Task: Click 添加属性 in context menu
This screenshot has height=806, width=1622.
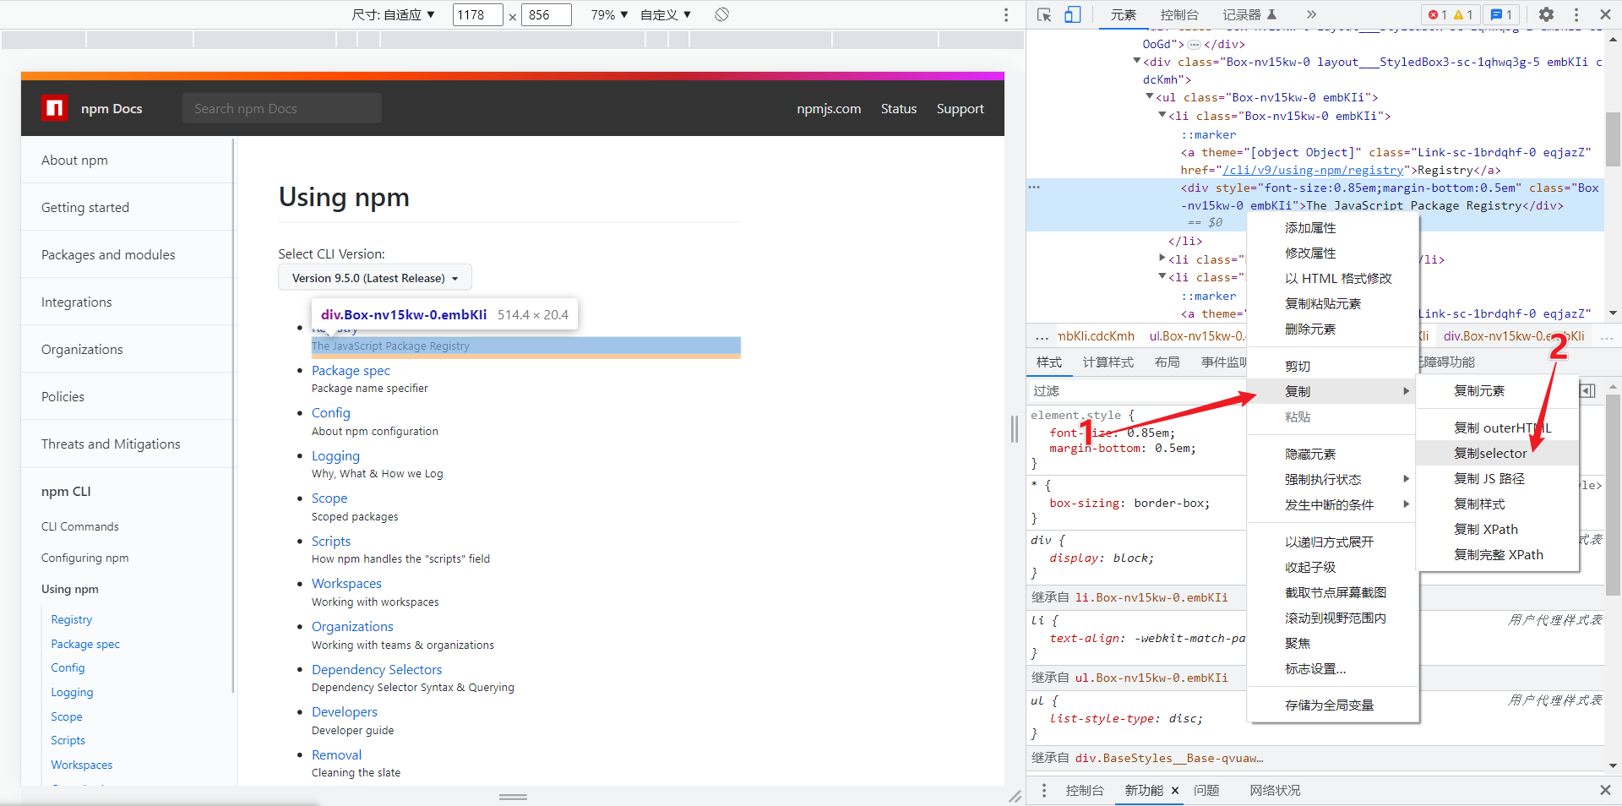Action: pos(1333,228)
